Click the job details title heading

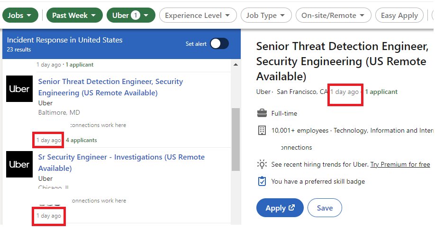point(342,61)
